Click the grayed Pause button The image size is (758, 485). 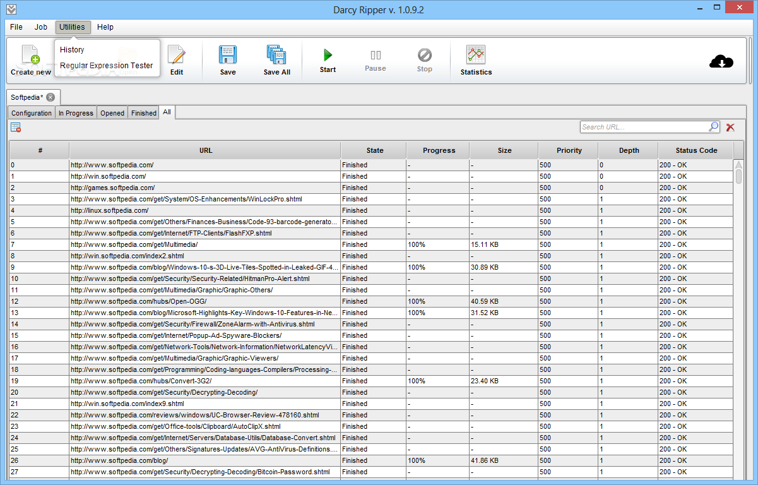(376, 61)
